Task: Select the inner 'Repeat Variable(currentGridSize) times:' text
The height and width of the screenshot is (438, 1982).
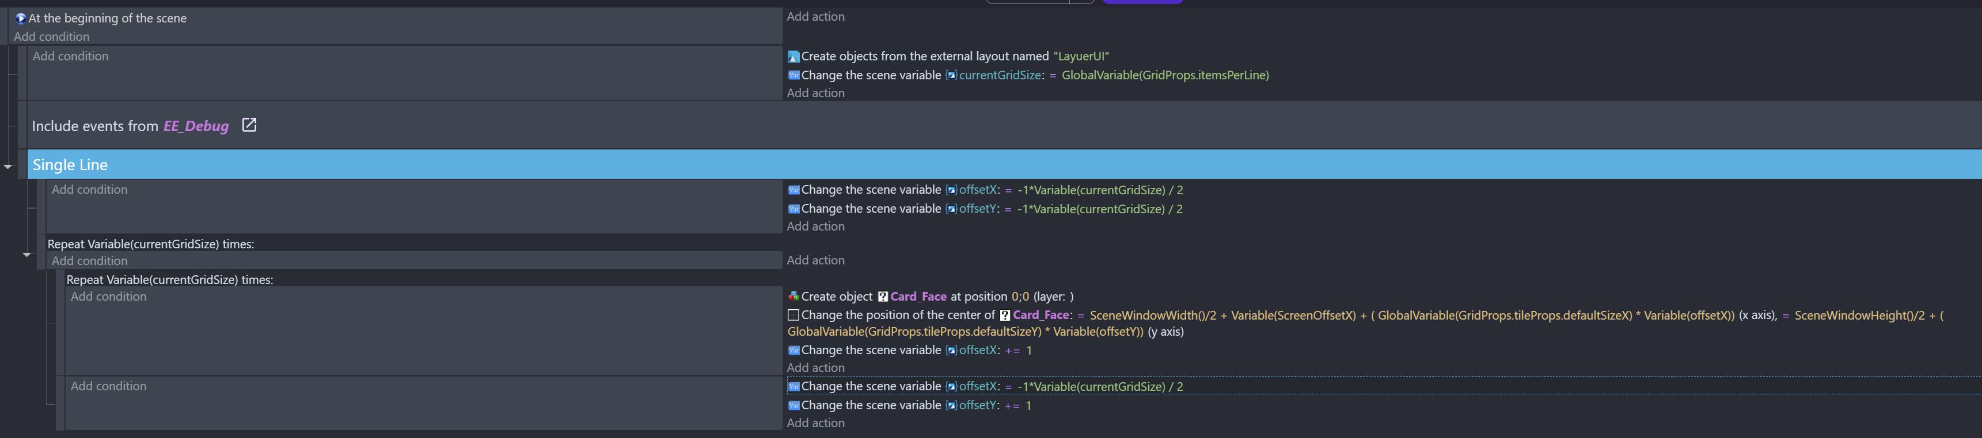Action: (x=170, y=280)
